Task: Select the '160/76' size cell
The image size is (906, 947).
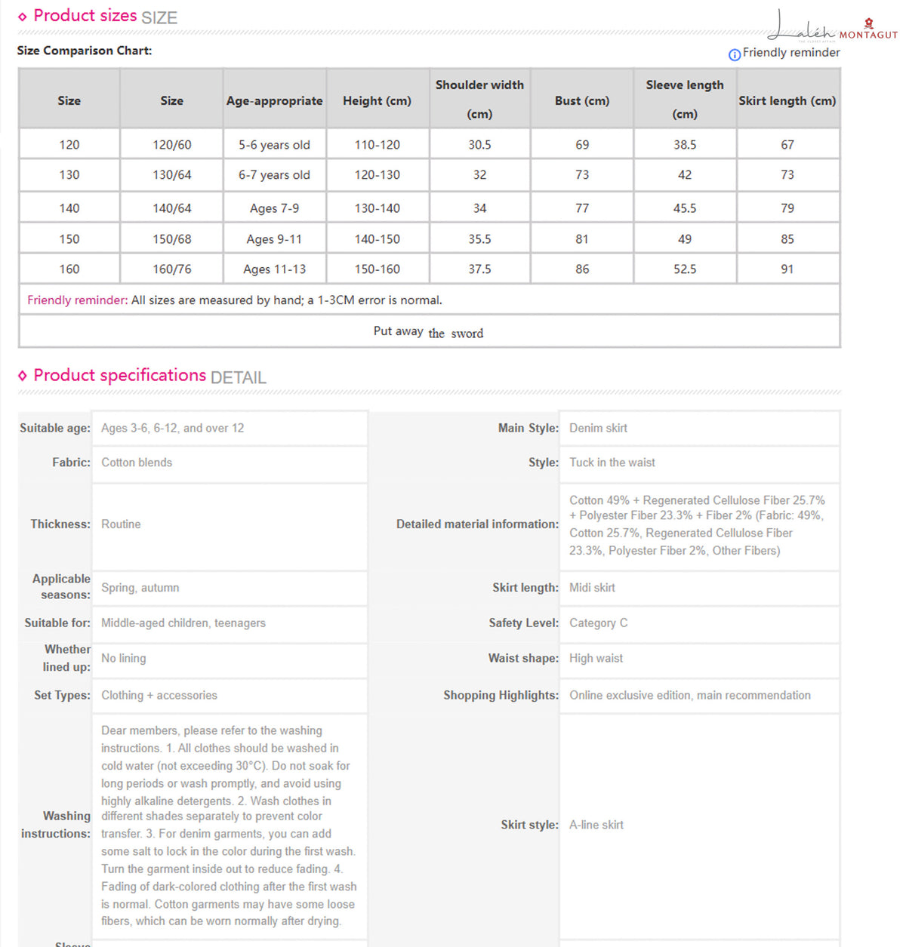Action: coord(172,269)
